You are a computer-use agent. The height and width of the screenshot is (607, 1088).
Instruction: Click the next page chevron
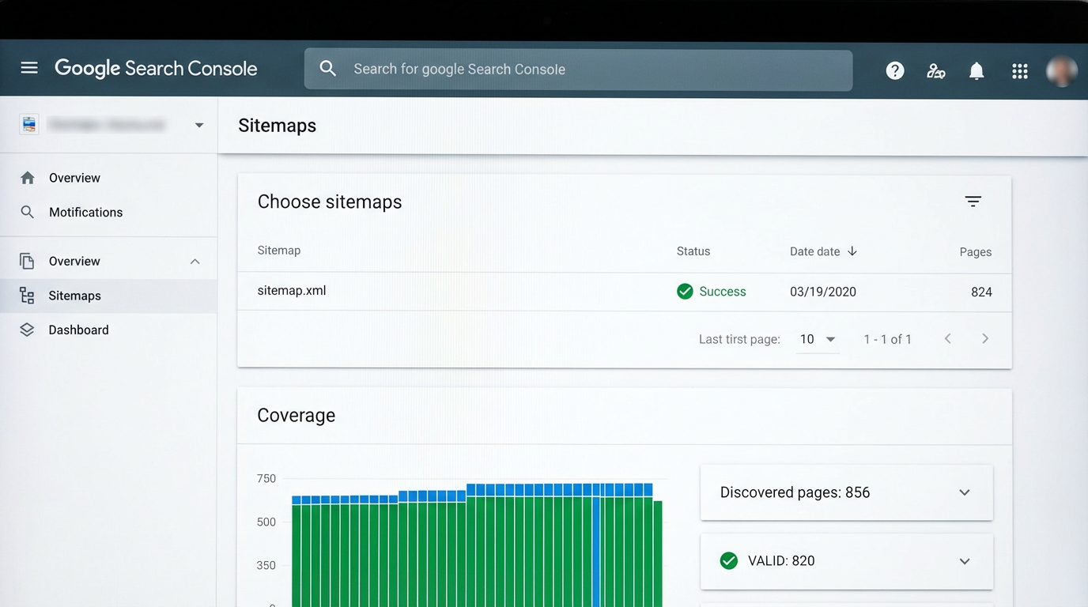pos(985,338)
